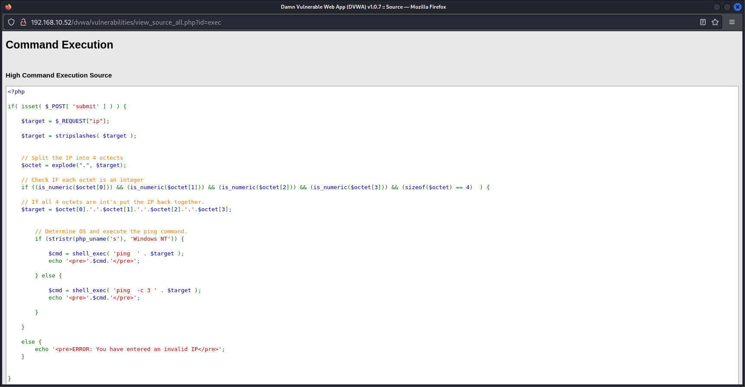745x387 pixels.
Task: Click the explode(".", $target) line
Action: click(x=74, y=165)
